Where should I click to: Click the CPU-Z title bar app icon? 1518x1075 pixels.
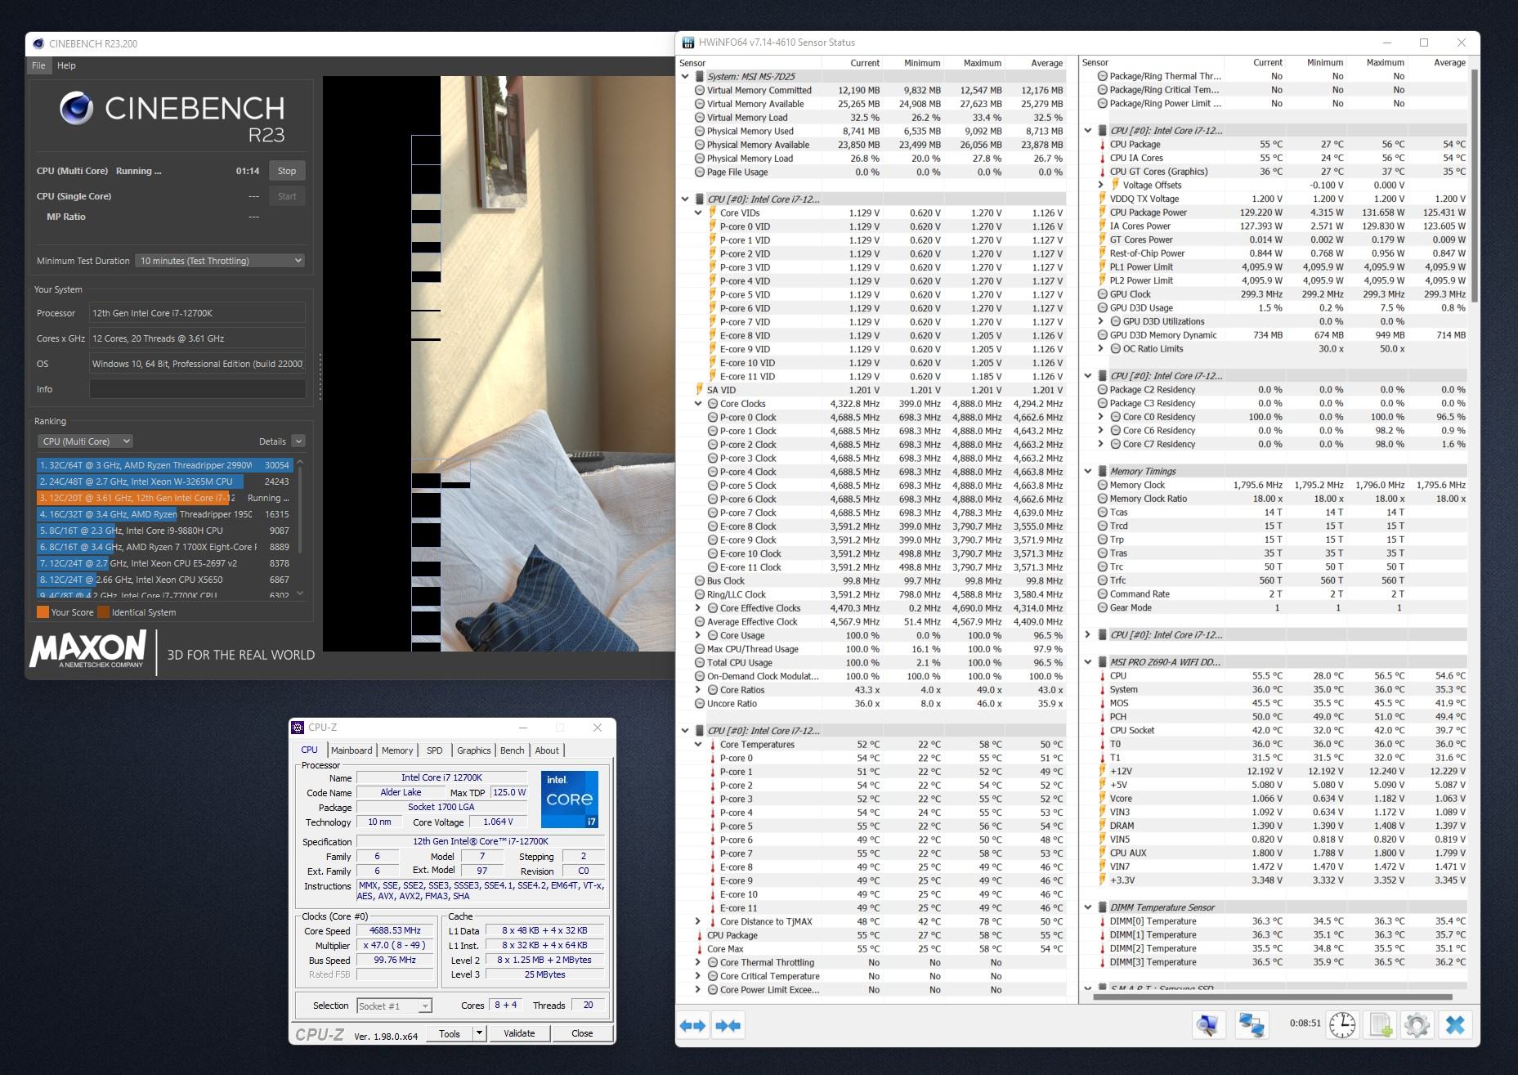point(298,727)
